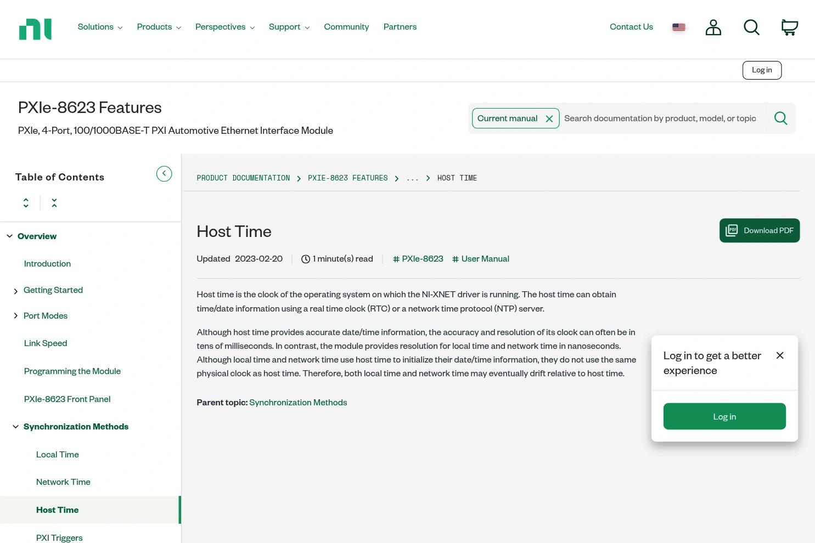Expand all table of contents sections
815x543 pixels.
(x=26, y=203)
